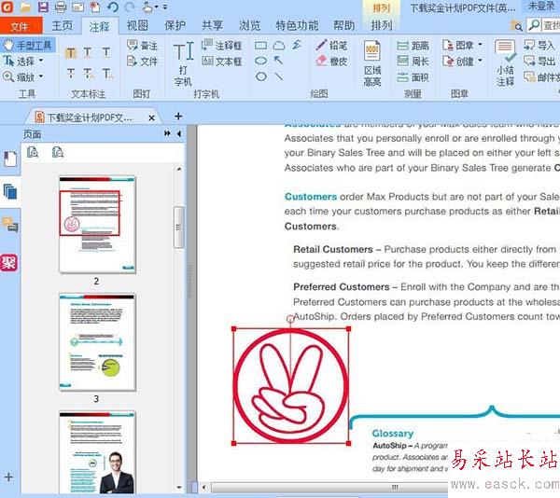560x498 pixels.
Task: Select the polyline drawing tool
Action: (297, 45)
